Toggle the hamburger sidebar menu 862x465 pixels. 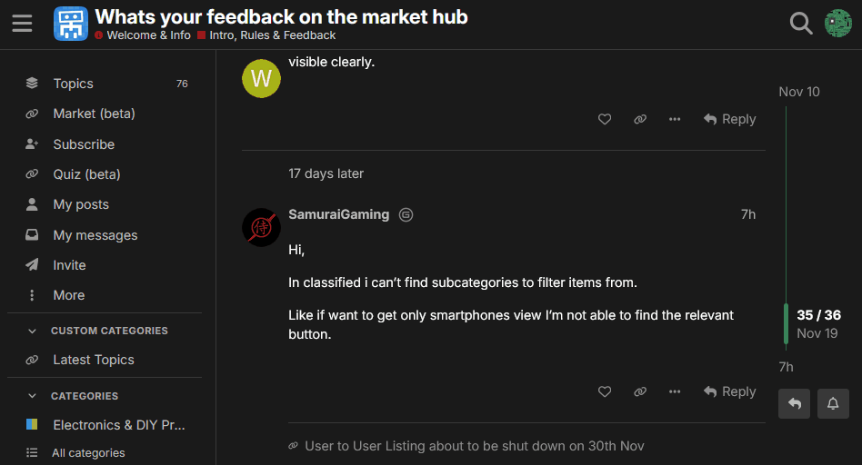22,24
